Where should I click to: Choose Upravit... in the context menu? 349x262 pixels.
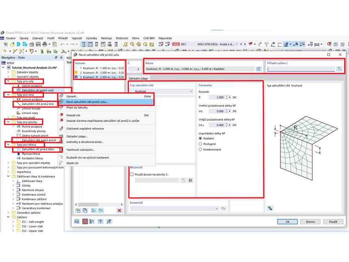107,97
